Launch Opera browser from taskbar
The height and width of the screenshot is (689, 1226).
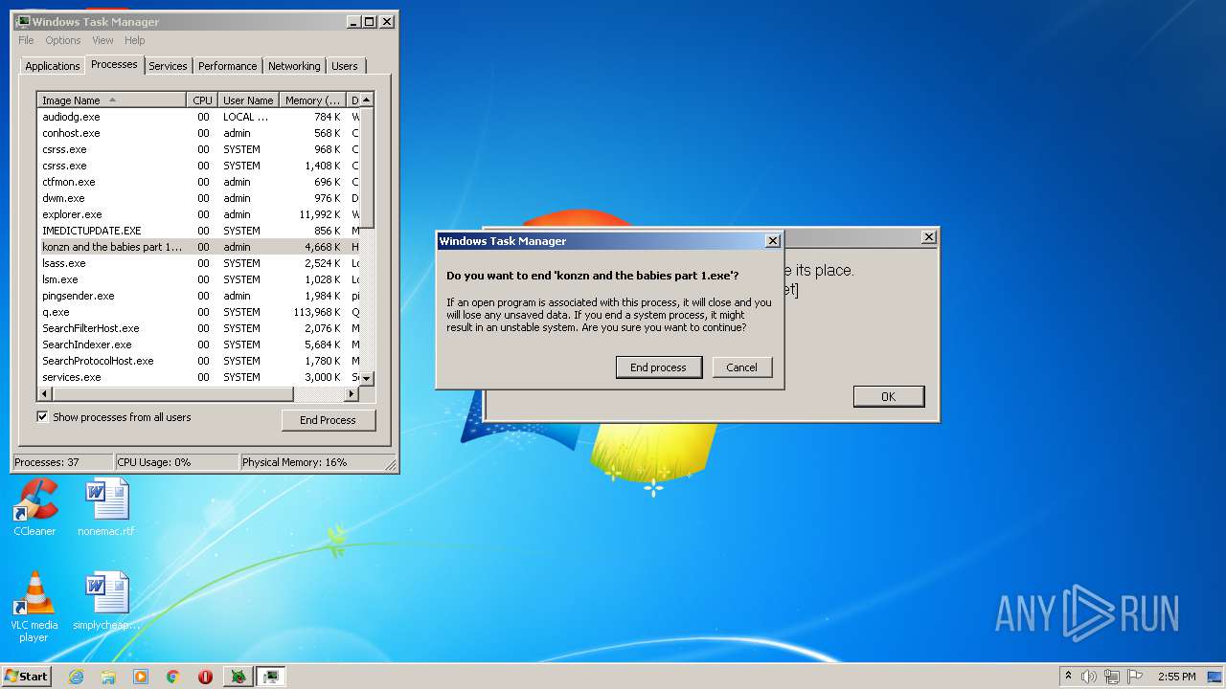click(x=205, y=677)
